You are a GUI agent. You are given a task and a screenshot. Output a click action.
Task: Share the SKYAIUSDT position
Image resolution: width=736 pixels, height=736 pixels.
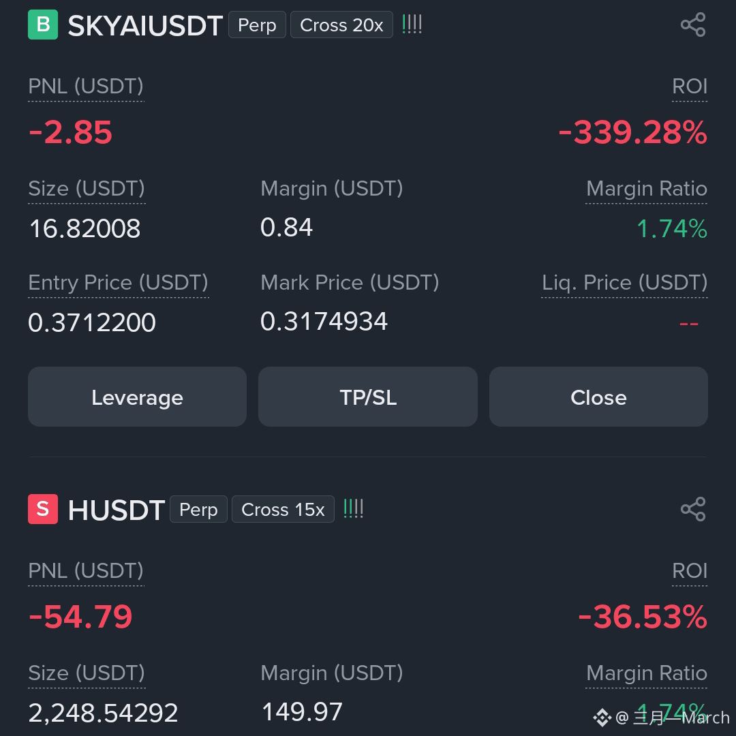tap(693, 25)
